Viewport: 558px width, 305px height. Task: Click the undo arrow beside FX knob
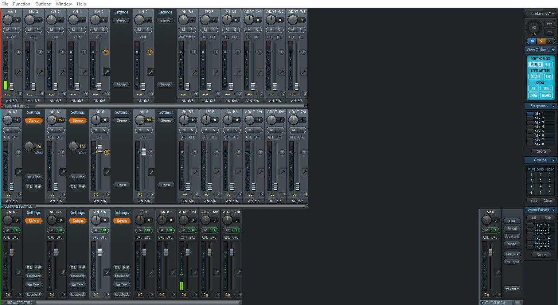[x=549, y=24]
